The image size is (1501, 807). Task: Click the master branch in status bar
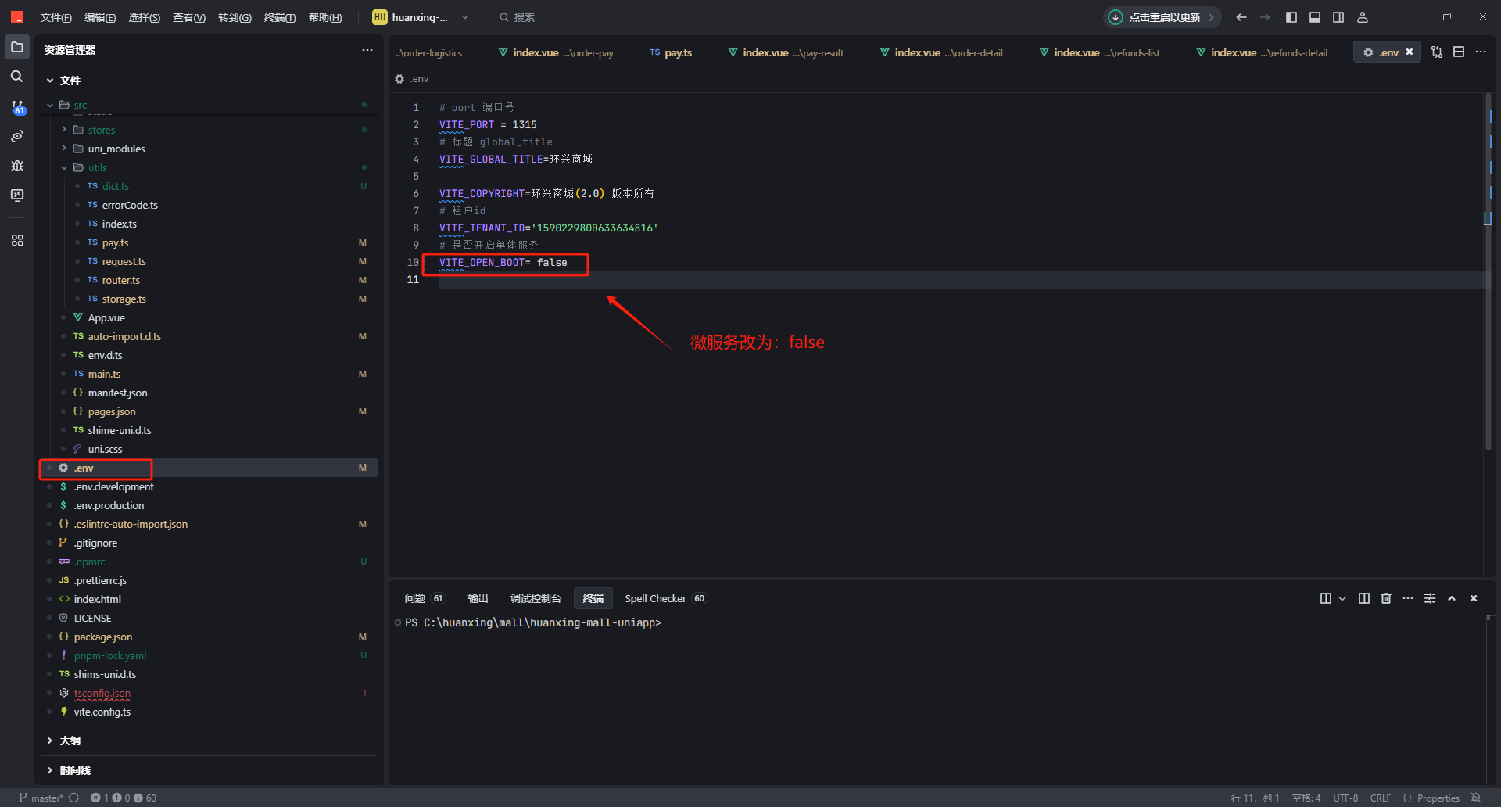coord(41,798)
